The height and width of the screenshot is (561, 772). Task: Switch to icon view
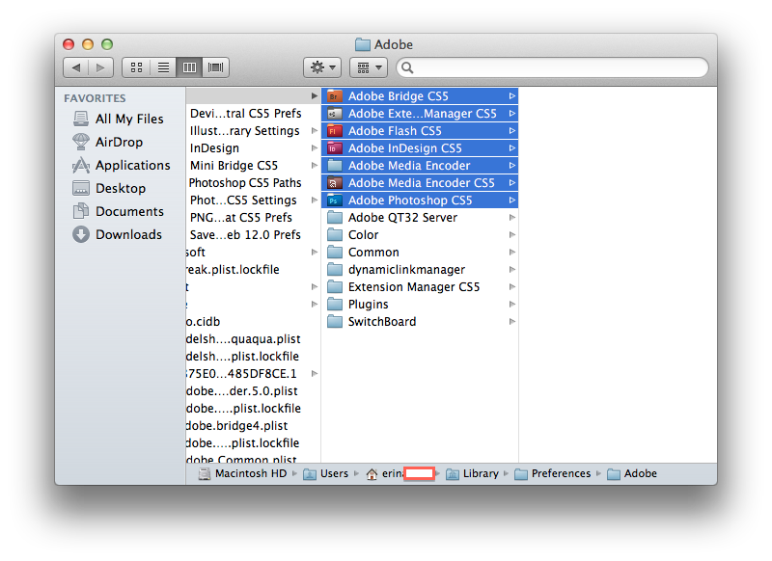coord(136,67)
